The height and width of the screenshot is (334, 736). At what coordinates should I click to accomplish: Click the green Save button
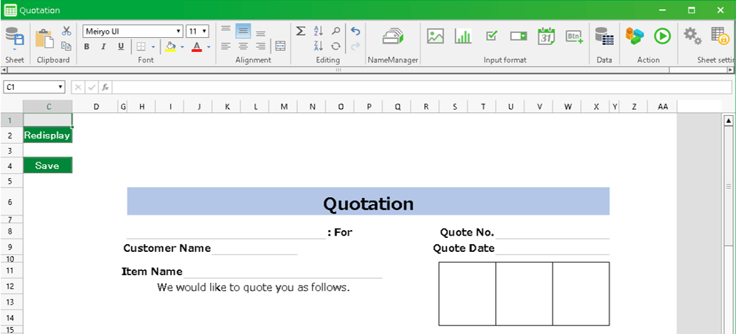pos(47,166)
